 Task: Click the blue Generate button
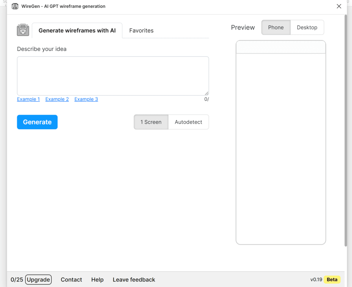coord(37,122)
